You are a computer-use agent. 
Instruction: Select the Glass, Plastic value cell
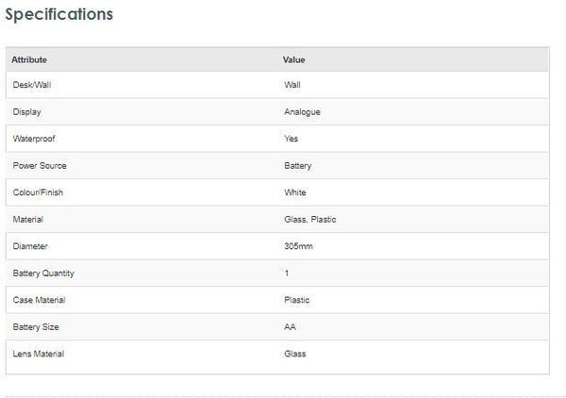pos(309,220)
